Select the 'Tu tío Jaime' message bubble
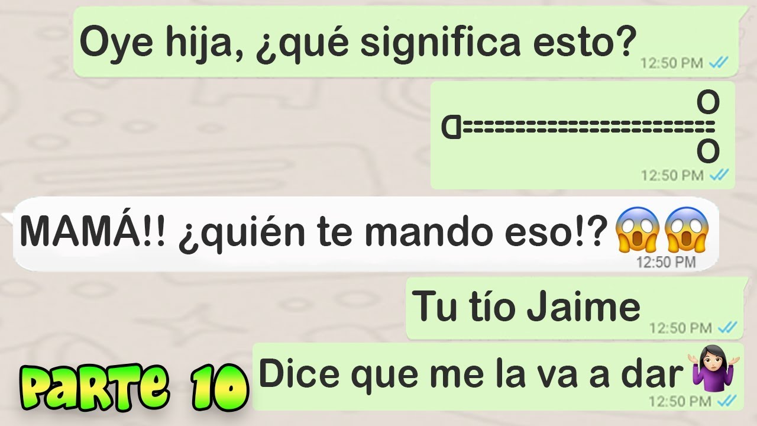This screenshot has height=426, width=757. [x=574, y=308]
